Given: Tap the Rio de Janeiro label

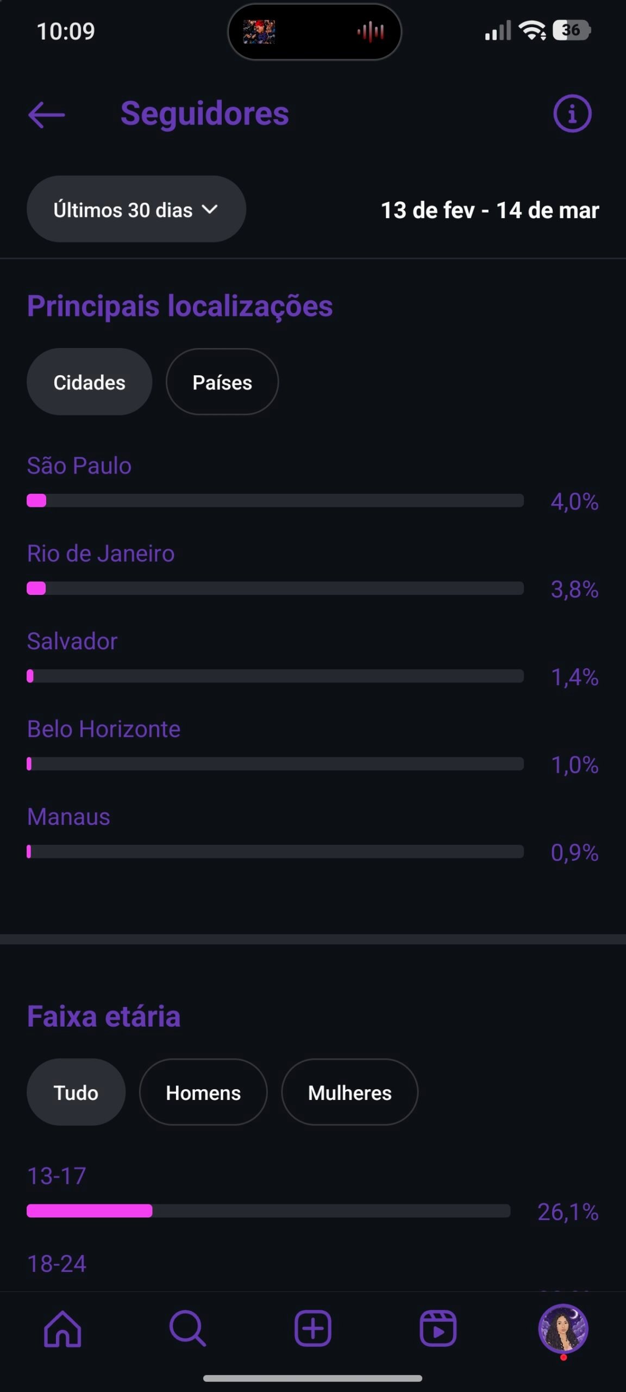Looking at the screenshot, I should (101, 554).
